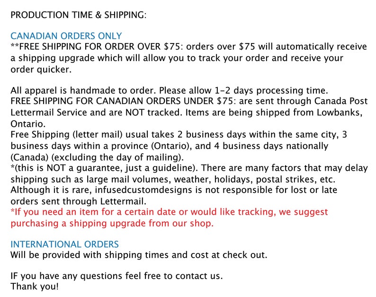Click the feel free to contact us line
This screenshot has width=376, height=297.
click(x=117, y=276)
